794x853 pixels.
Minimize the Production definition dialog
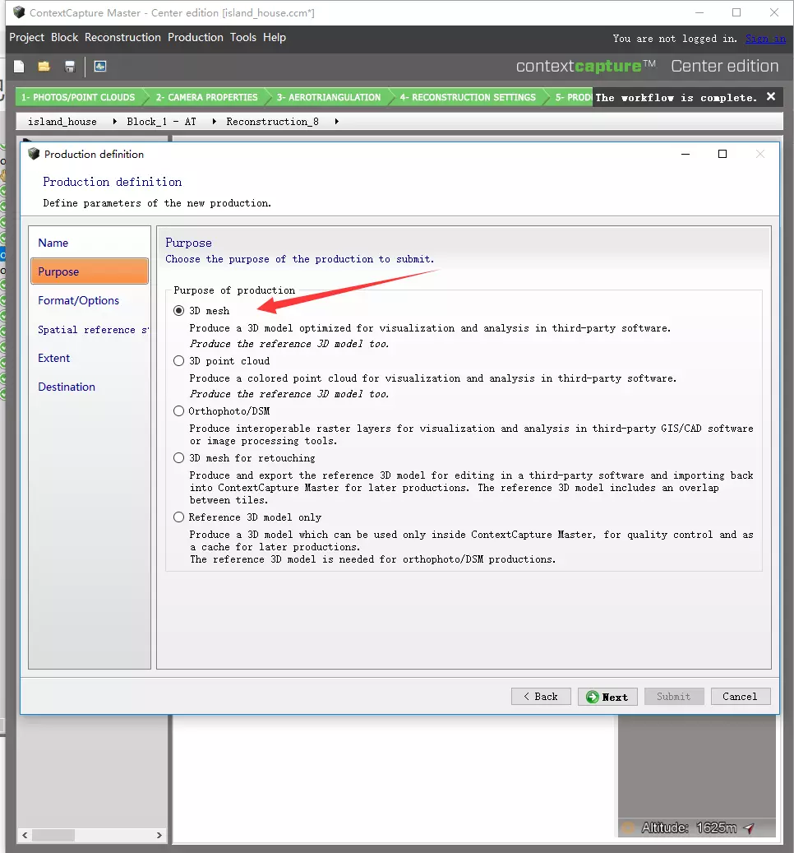pos(686,154)
